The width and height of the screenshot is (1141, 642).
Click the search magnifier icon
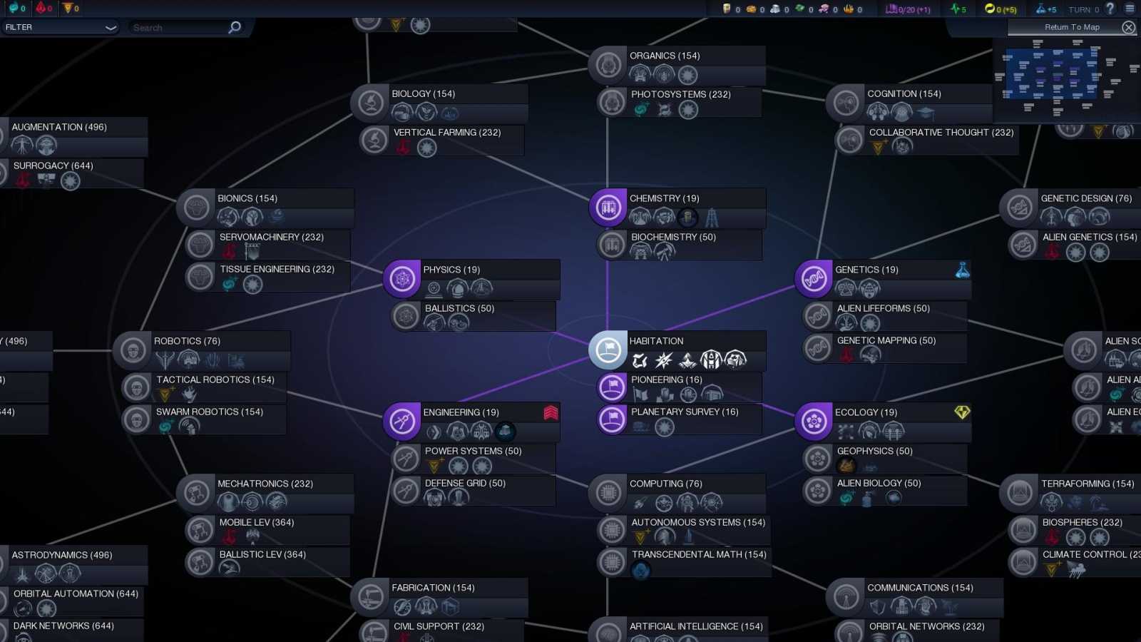click(235, 27)
